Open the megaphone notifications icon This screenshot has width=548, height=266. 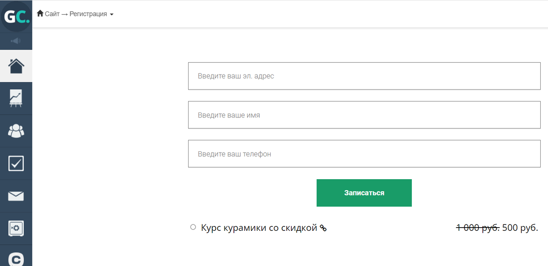tap(16, 41)
